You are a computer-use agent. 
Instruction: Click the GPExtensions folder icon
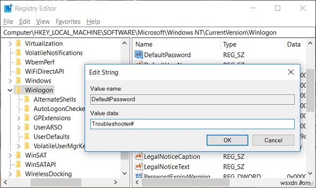coord(27,118)
